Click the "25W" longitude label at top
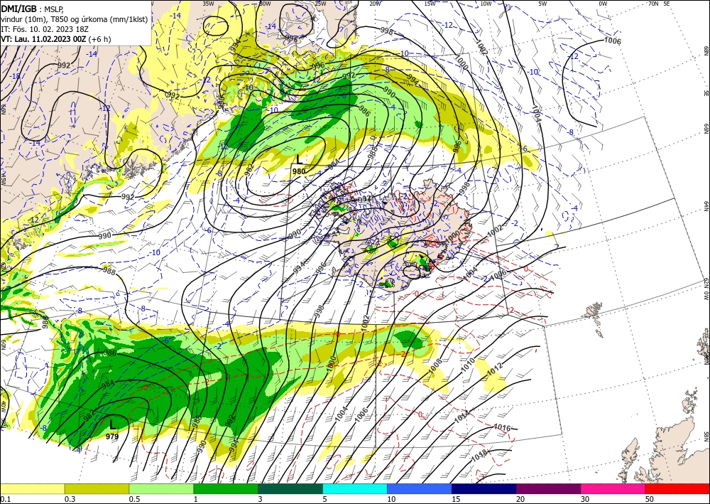The width and height of the screenshot is (710, 504). tap(320, 4)
